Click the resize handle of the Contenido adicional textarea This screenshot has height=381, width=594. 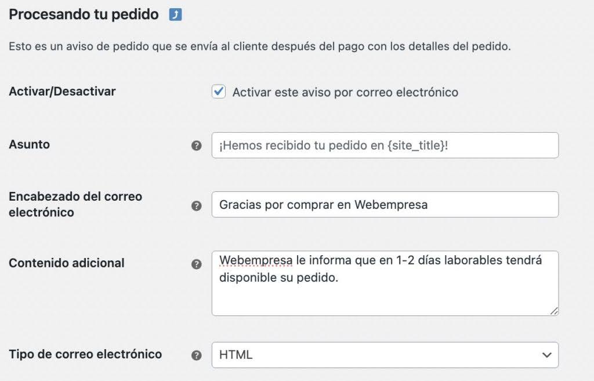(x=554, y=311)
